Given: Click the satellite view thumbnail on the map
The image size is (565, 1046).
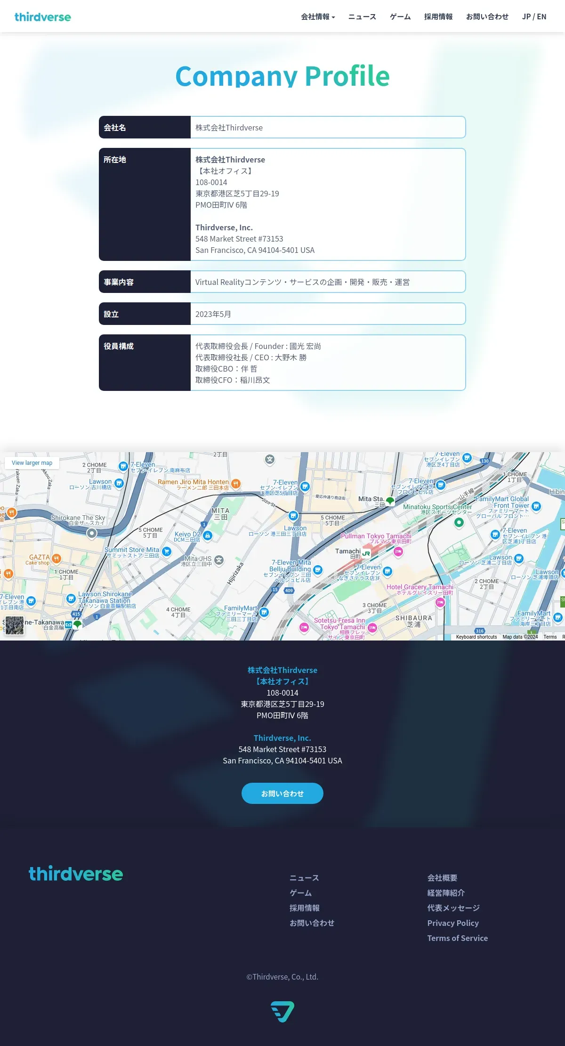Looking at the screenshot, I should [15, 625].
